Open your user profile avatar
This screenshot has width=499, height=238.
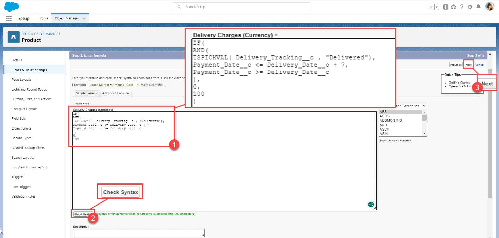coord(490,6)
